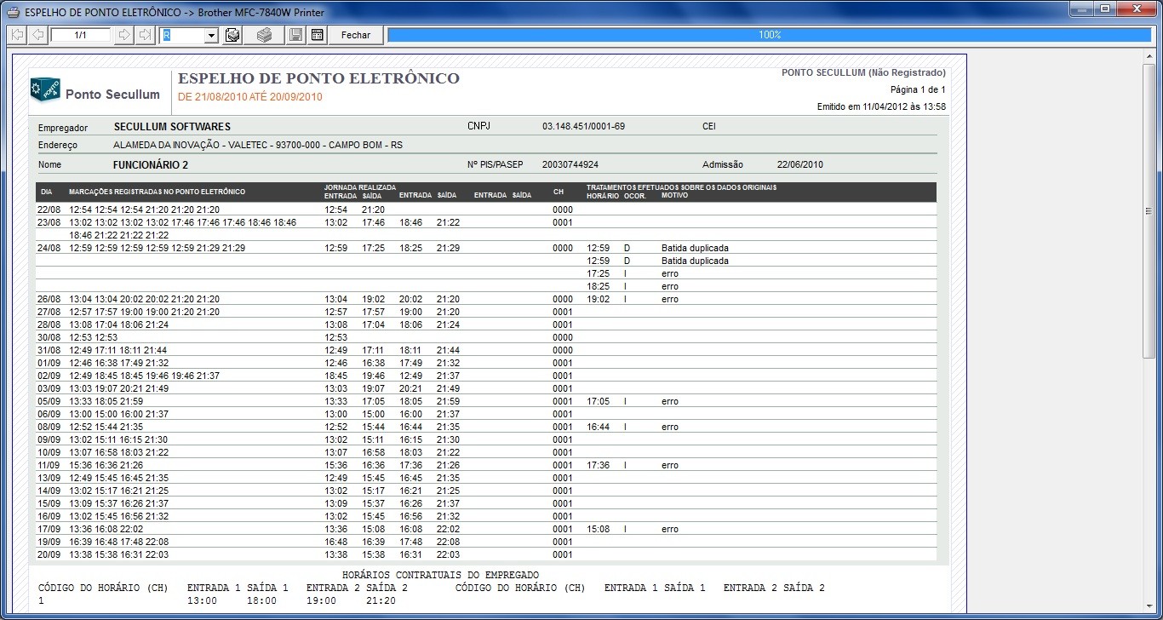This screenshot has width=1163, height=620.
Task: Minimize the report preview window
Action: click(x=1080, y=9)
